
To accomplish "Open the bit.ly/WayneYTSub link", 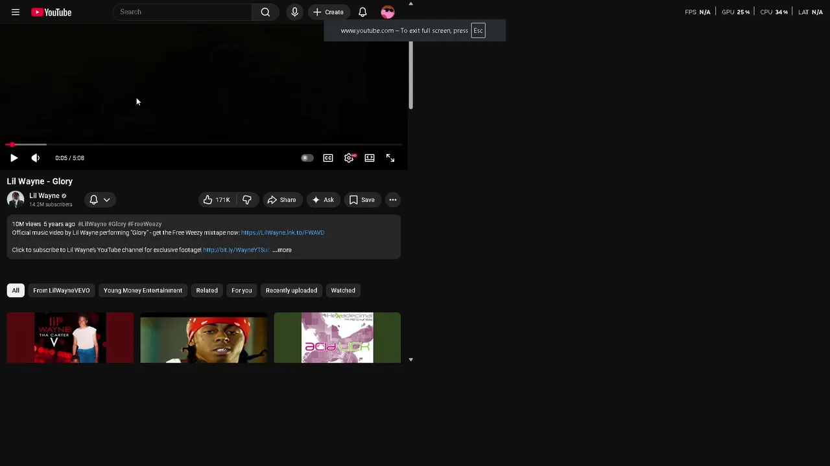I will click(x=236, y=250).
